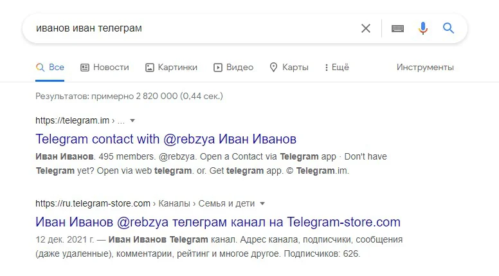Screen dimensions: 499x276
Task: Open the Инструменты search tools
Action: tap(425, 68)
